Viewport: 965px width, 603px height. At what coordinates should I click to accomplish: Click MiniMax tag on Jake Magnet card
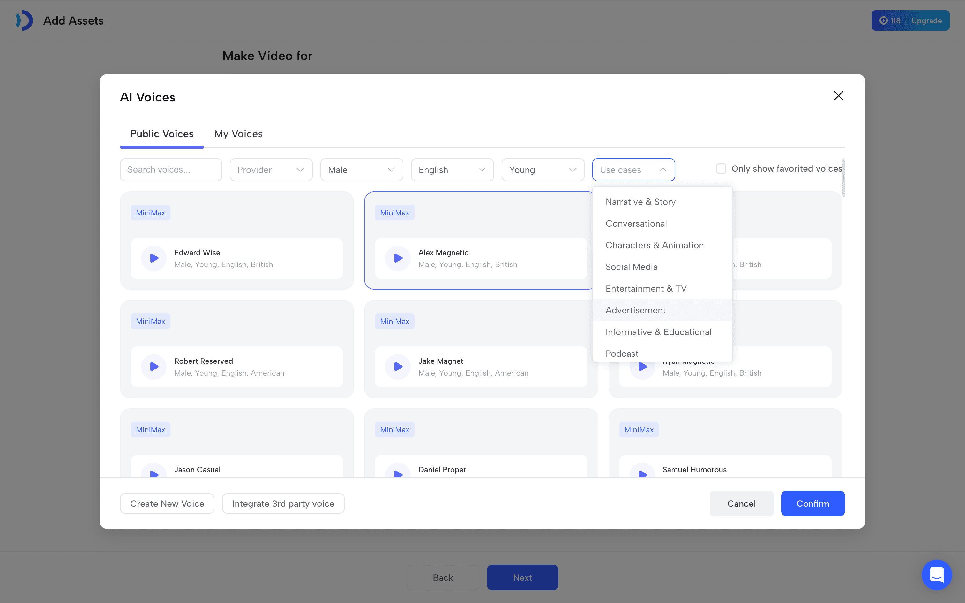pyautogui.click(x=394, y=322)
